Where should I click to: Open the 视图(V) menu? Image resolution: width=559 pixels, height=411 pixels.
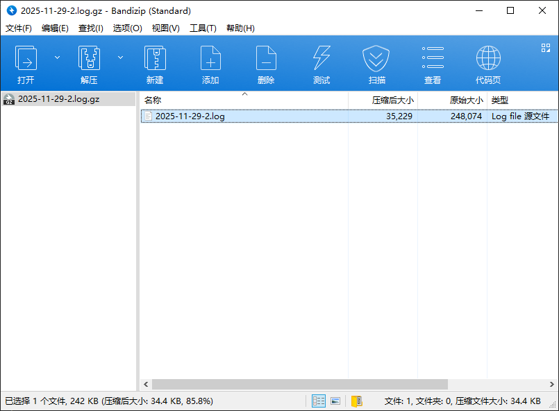pos(166,28)
